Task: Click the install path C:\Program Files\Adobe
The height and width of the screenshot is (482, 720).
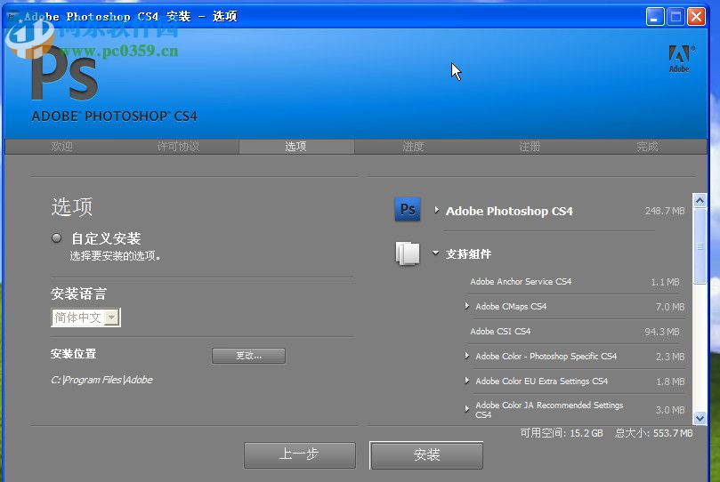Action: tap(101, 380)
